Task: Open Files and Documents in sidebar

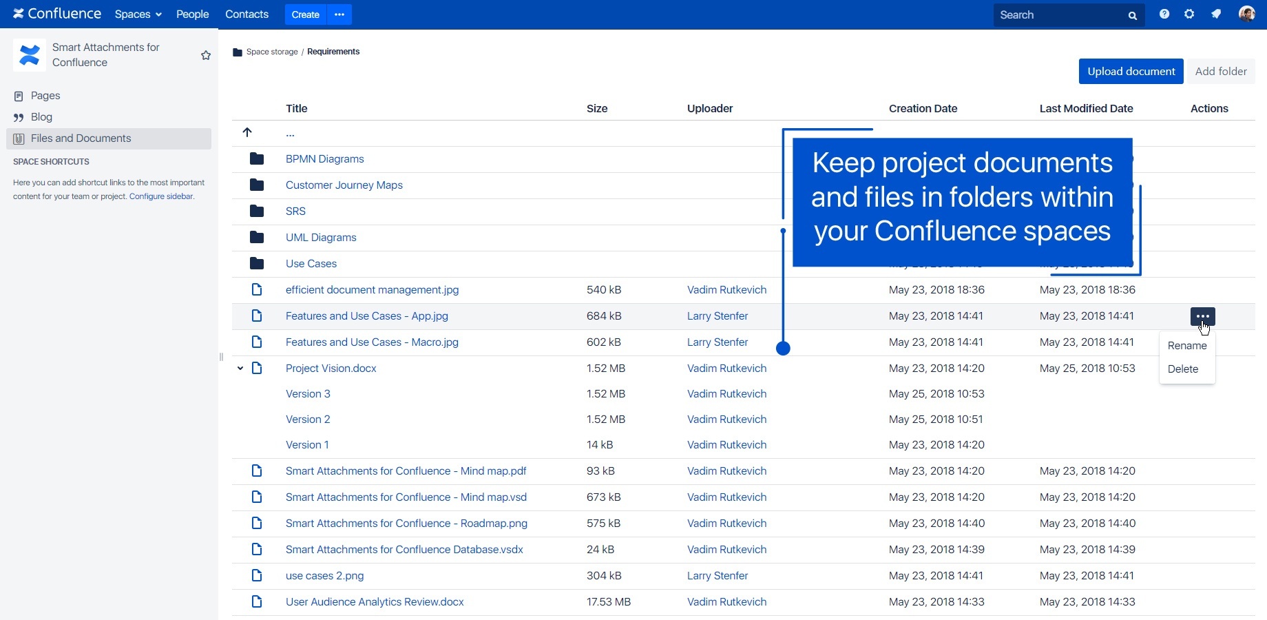Action: (81, 138)
